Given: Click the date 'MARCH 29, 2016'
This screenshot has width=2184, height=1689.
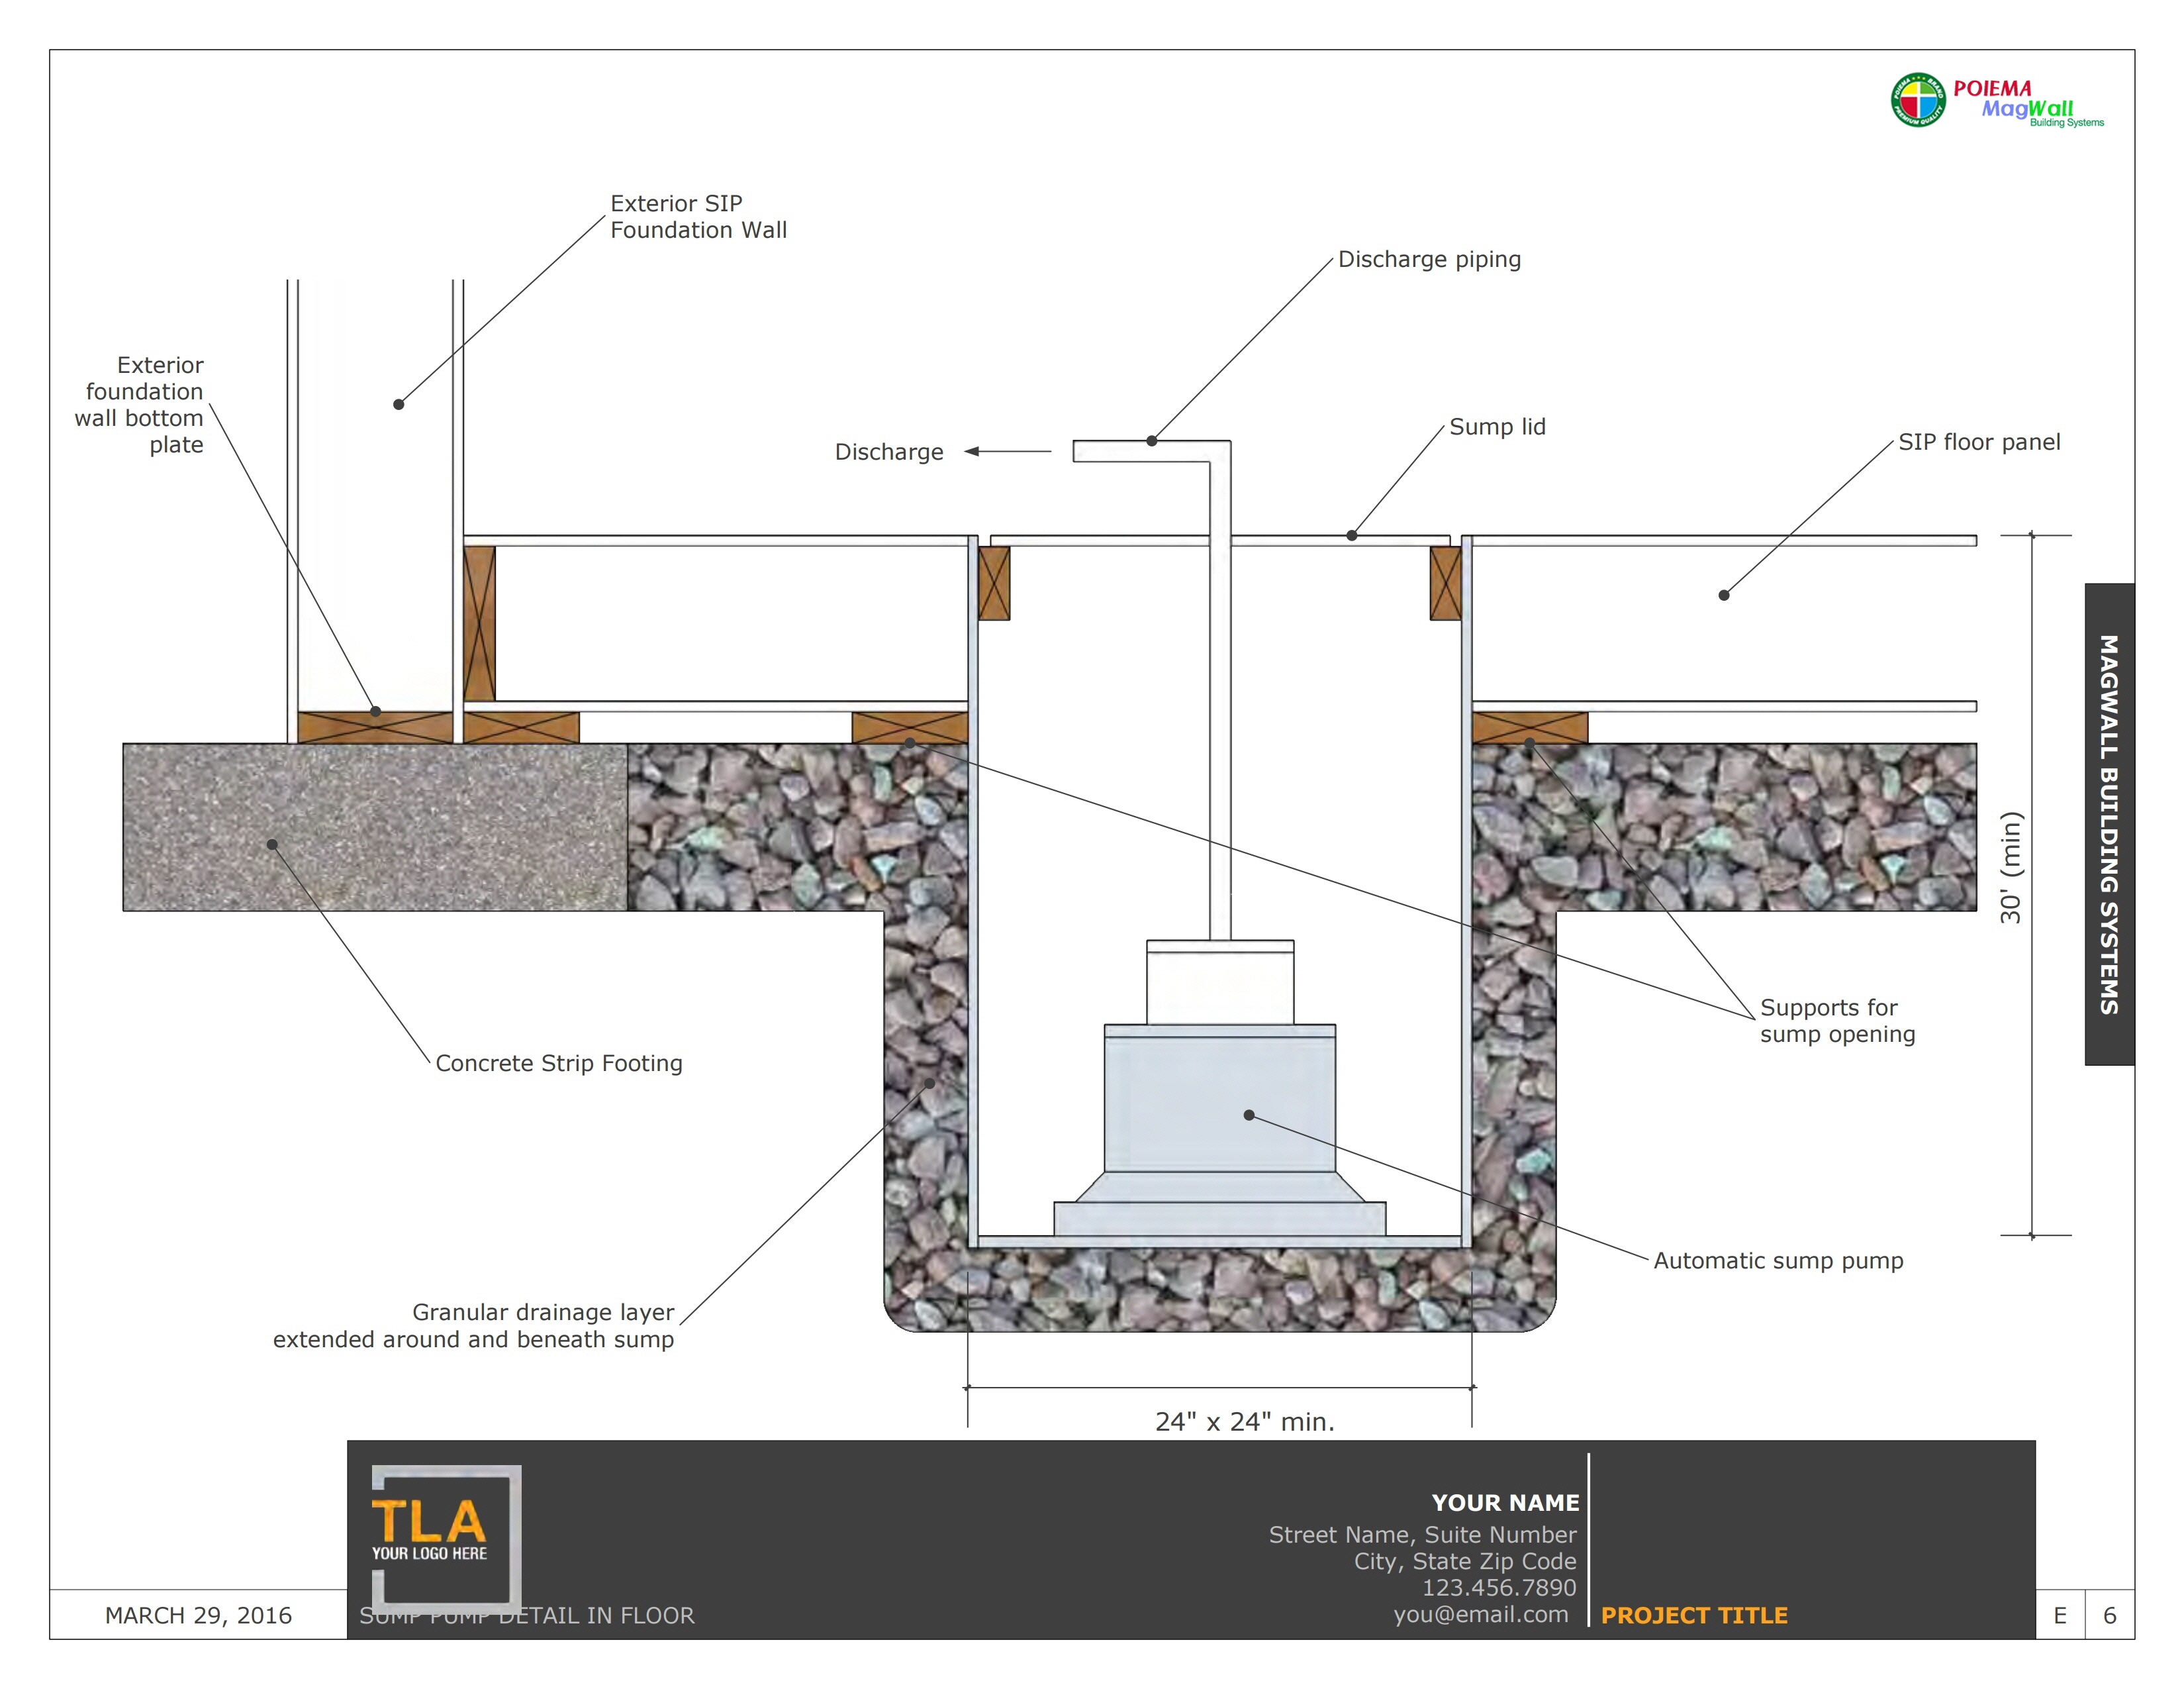Looking at the screenshot, I should click(198, 1616).
